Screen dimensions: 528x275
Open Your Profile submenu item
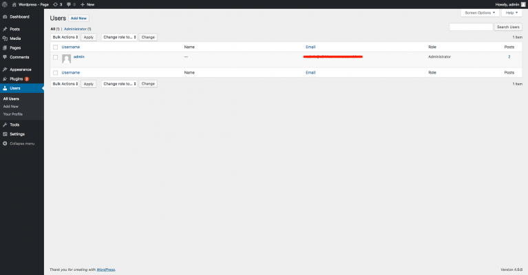pos(13,114)
